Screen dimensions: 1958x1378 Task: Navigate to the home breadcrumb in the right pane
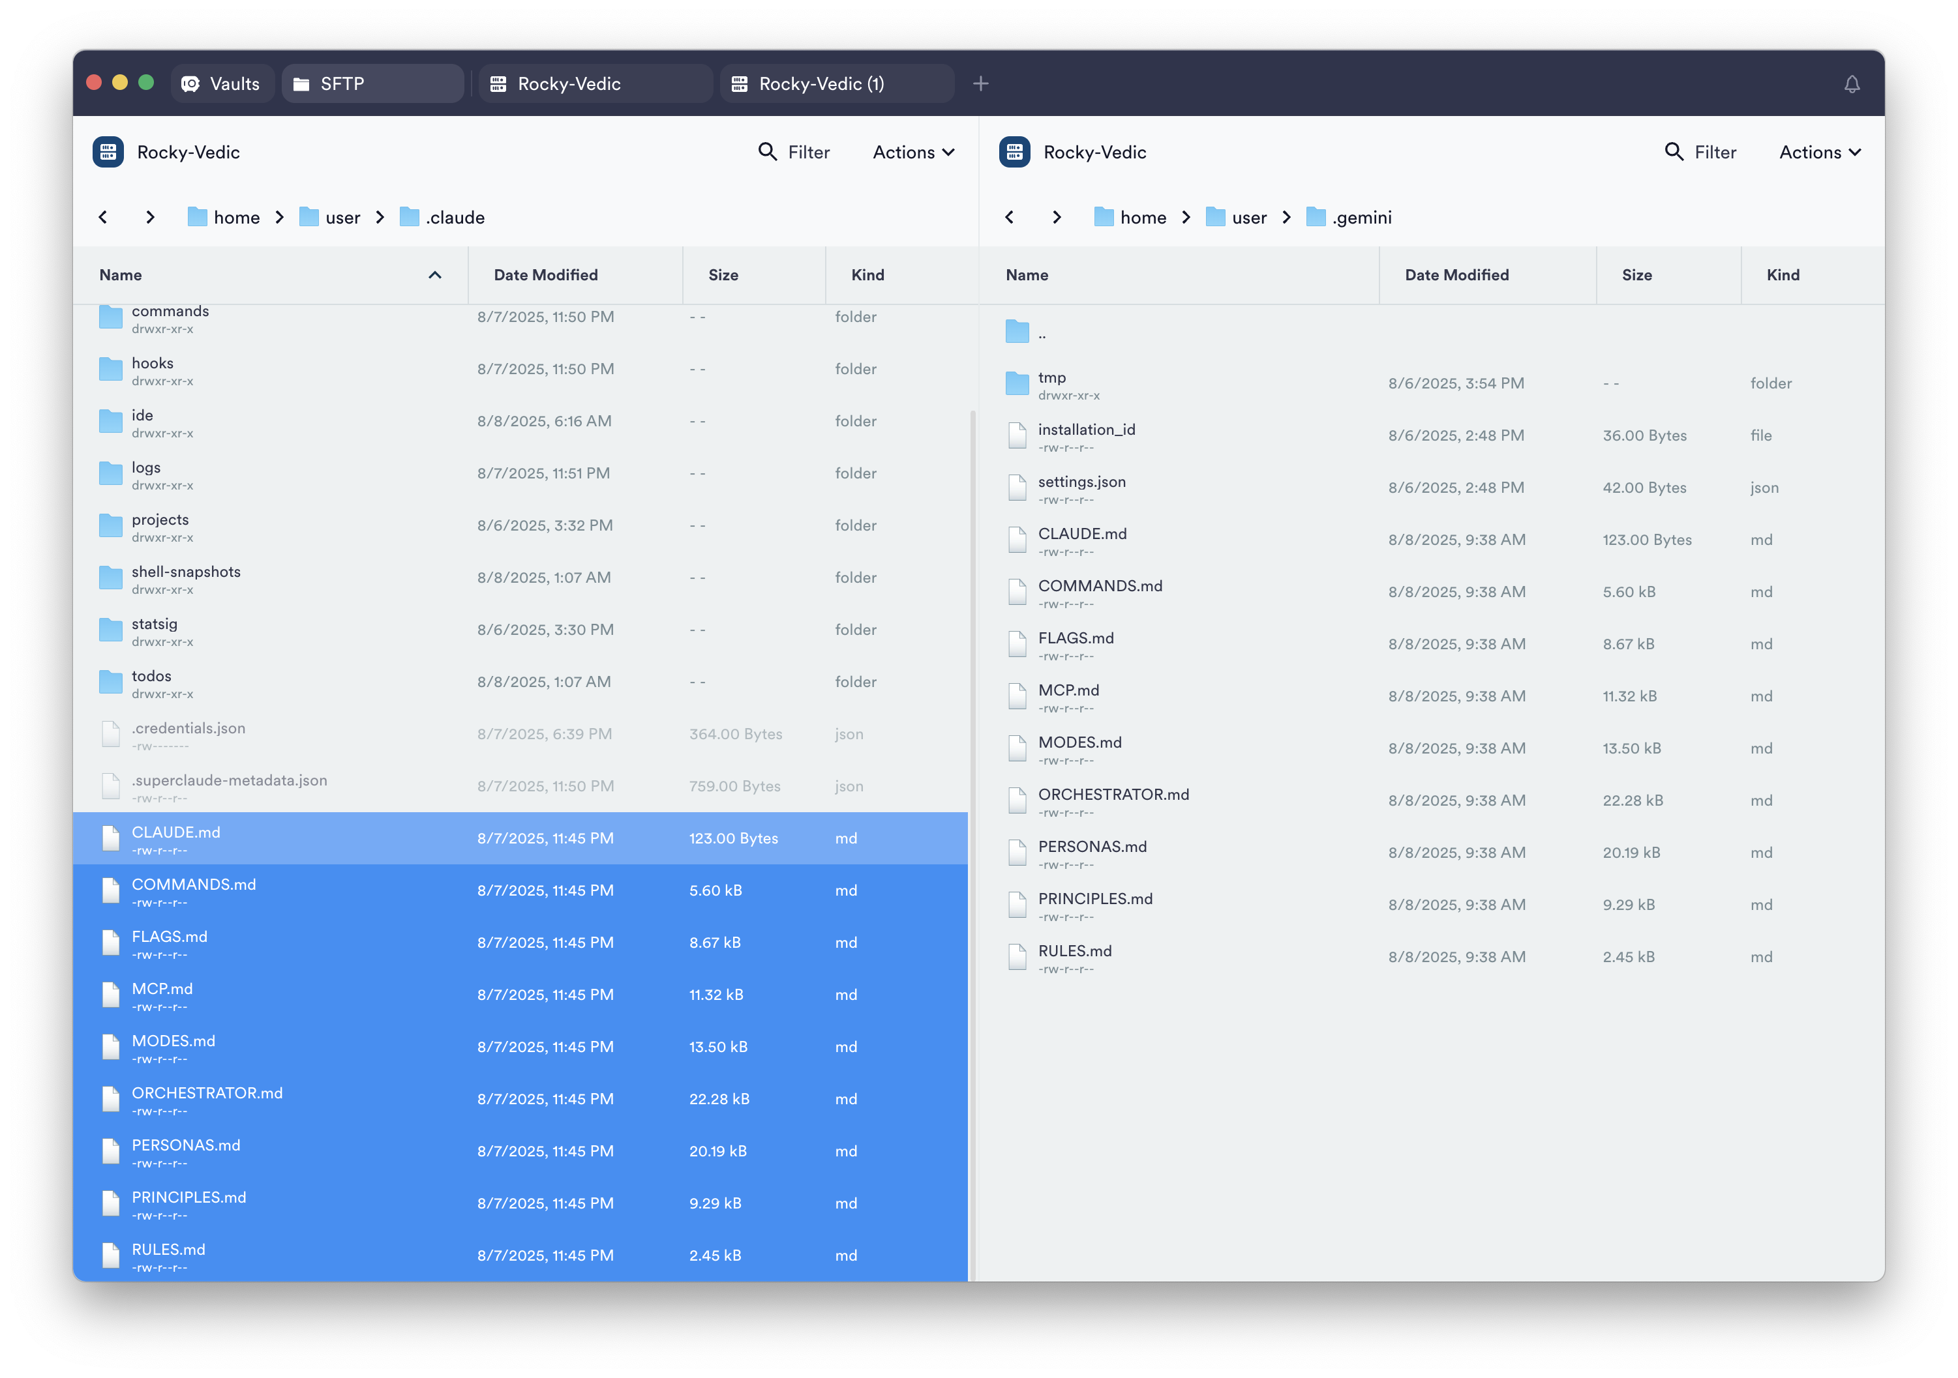tap(1142, 217)
